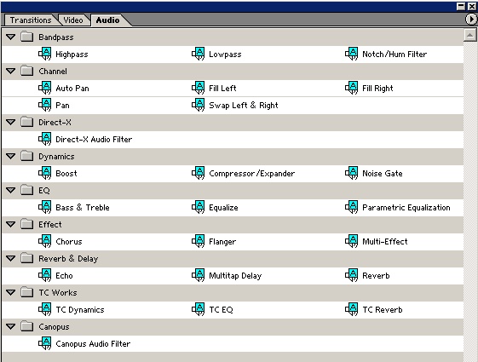This screenshot has width=478, height=362.
Task: Switch to the Transitions tab
Action: tap(31, 20)
